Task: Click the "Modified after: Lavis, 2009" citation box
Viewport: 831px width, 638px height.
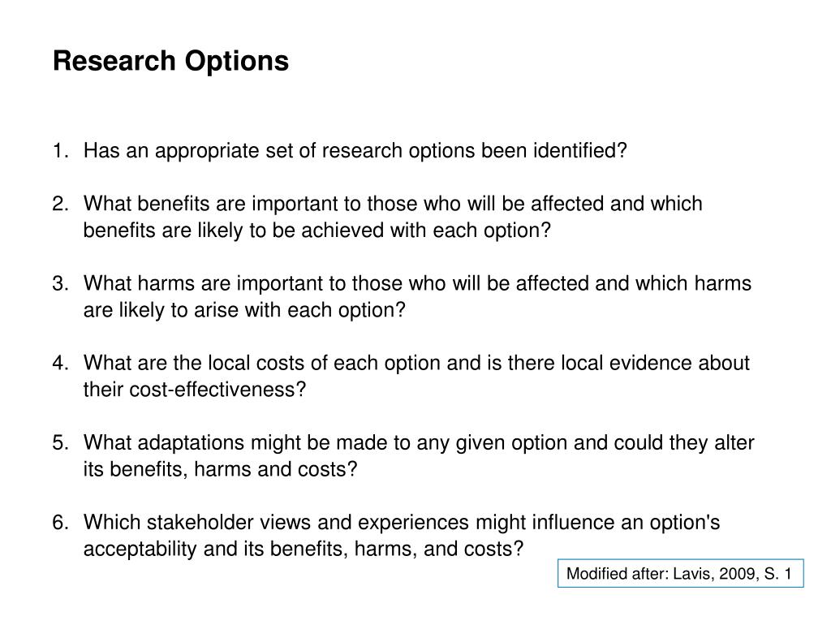Action: coord(680,574)
